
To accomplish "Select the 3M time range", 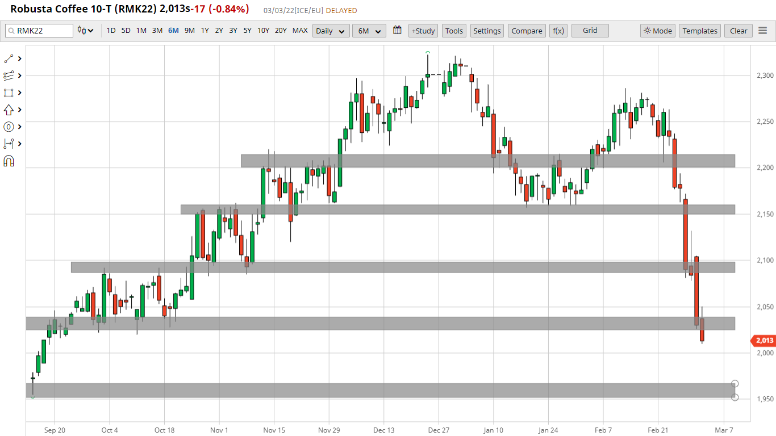I will [x=157, y=31].
